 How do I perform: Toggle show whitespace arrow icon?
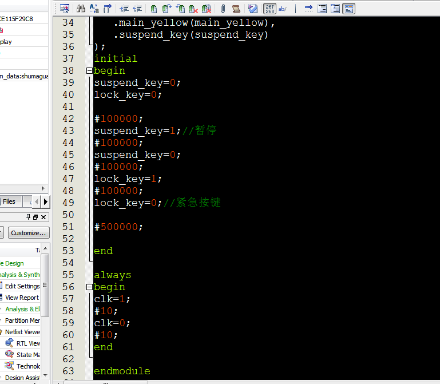(x=308, y=9)
